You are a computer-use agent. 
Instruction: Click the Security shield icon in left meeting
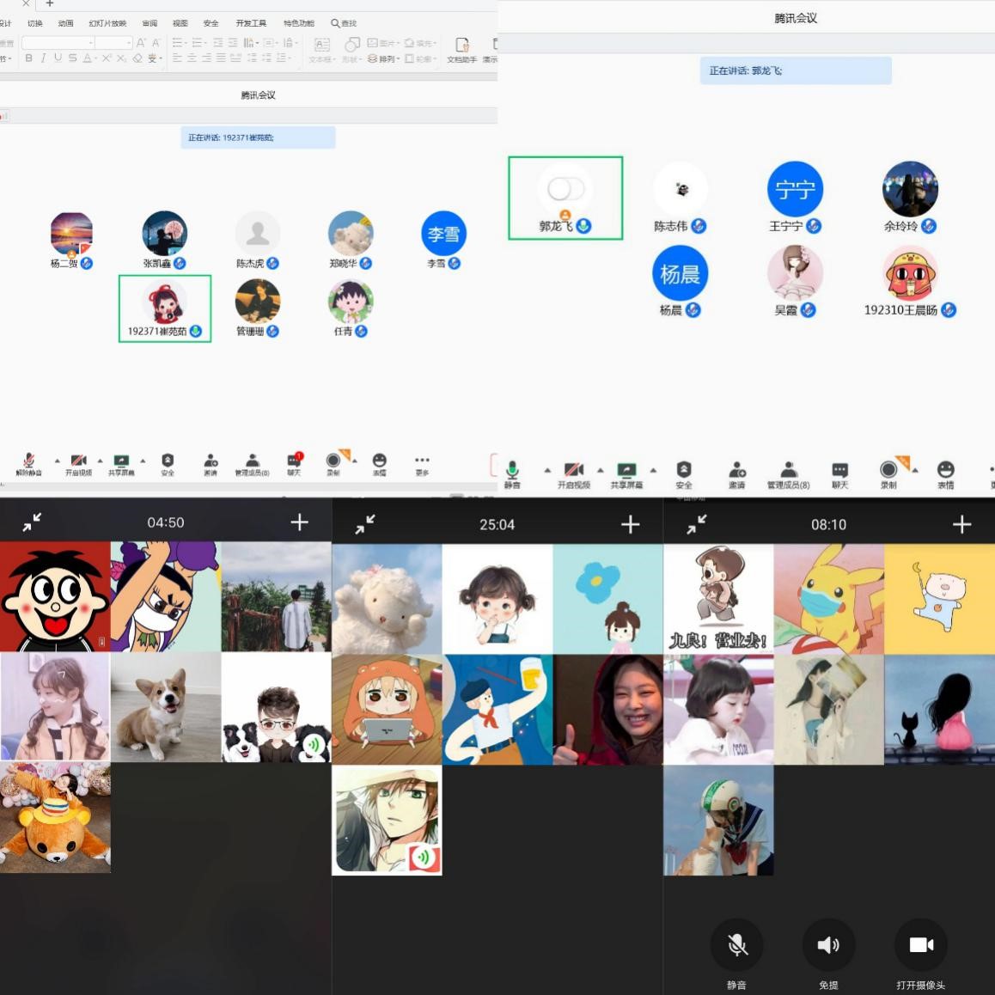(168, 461)
